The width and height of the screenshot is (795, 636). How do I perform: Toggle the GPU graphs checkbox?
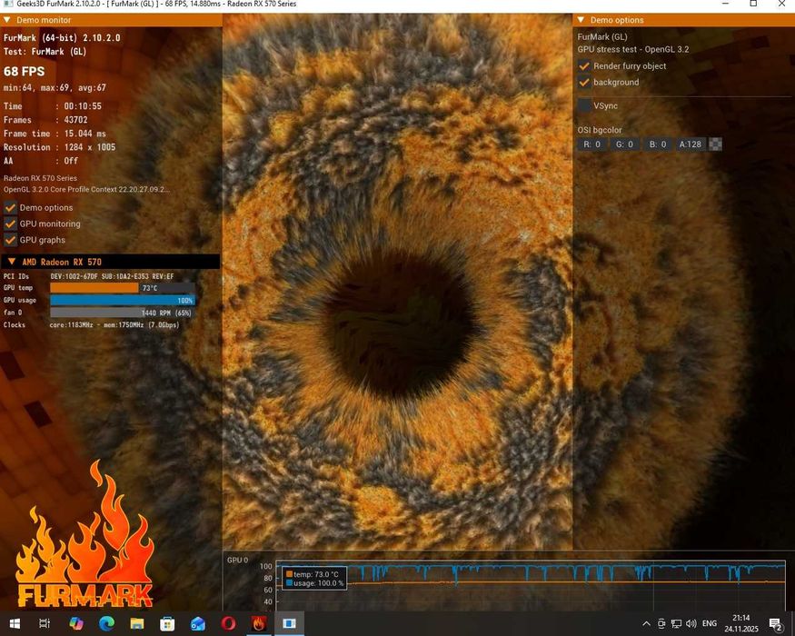10,240
